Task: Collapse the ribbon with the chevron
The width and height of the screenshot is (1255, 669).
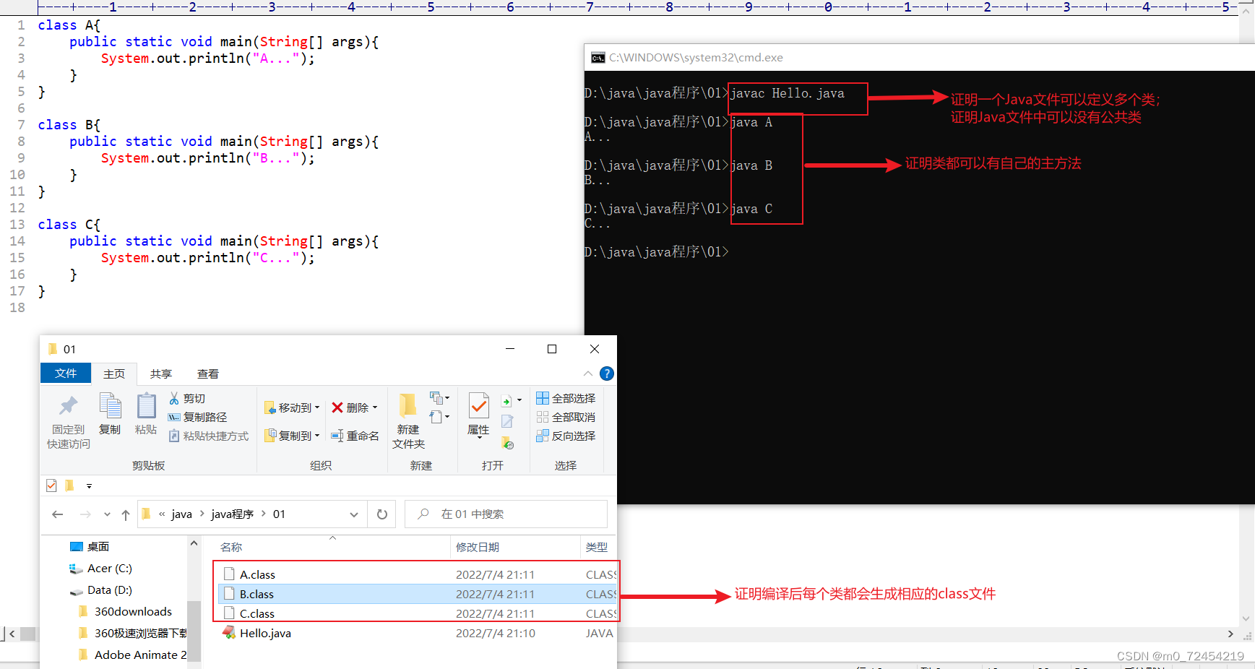Action: click(x=588, y=374)
